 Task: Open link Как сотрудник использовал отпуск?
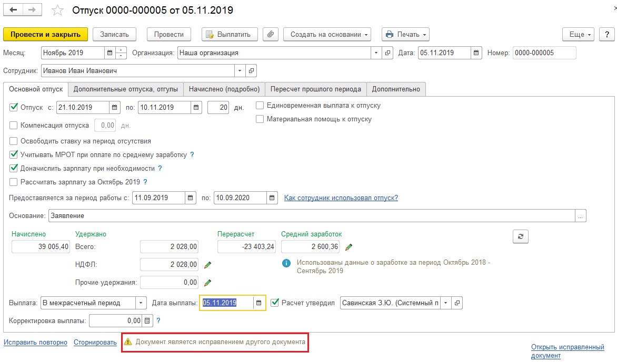pos(341,198)
